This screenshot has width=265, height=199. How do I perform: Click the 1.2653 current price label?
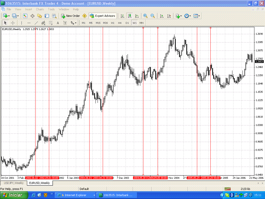click(x=259, y=62)
